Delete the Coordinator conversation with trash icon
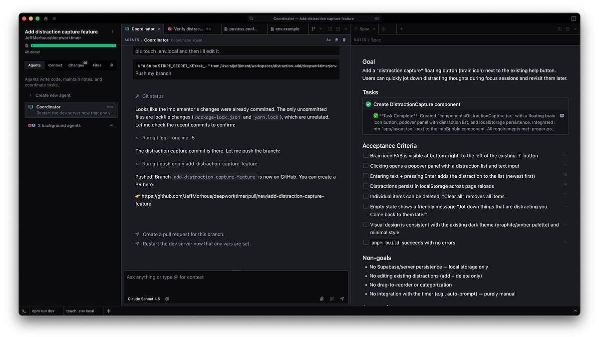The width and height of the screenshot is (599, 337). 344,40
